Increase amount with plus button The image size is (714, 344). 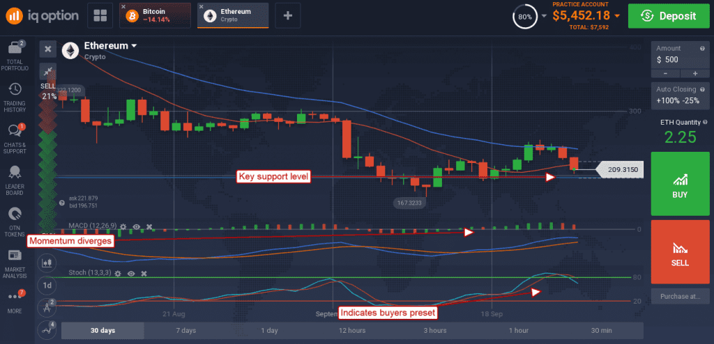(x=695, y=73)
